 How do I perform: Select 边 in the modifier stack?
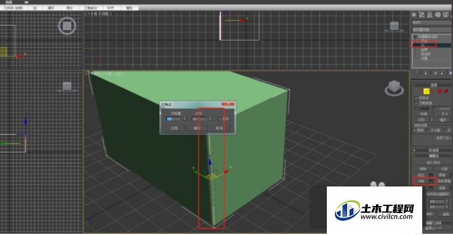(x=424, y=45)
